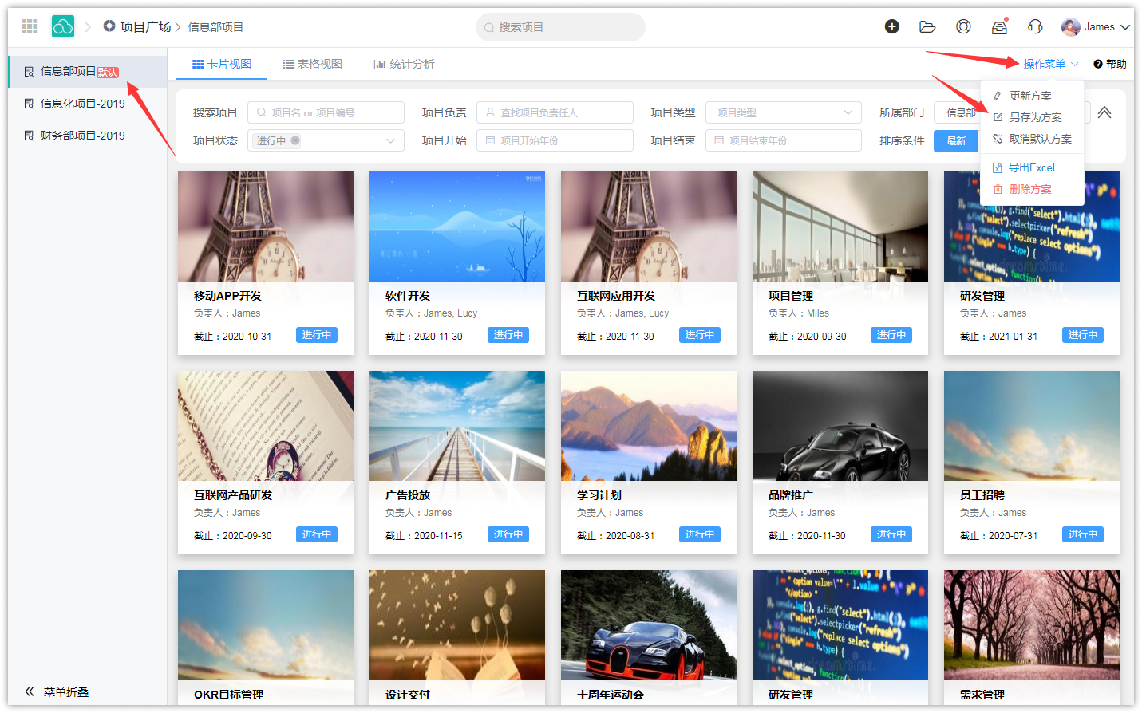Click 信息部项目 breadcrumb text
Screen dimensions: 1142x713
215,27
